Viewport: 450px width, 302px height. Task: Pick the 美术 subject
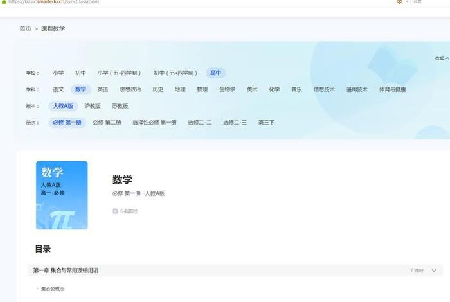pos(252,89)
